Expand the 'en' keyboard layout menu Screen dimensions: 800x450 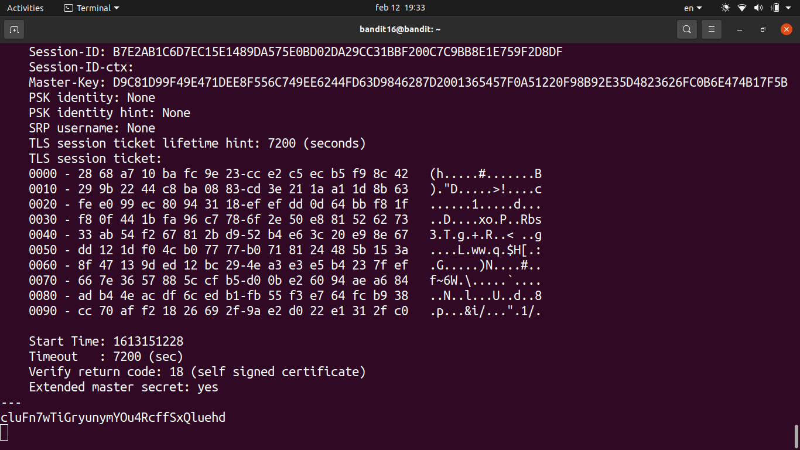click(x=693, y=8)
